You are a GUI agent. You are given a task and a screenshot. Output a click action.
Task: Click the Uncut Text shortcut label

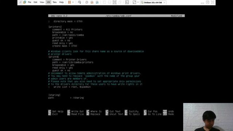point(116,114)
